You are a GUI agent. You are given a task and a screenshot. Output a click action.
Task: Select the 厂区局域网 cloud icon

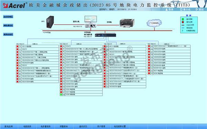coord(154,23)
